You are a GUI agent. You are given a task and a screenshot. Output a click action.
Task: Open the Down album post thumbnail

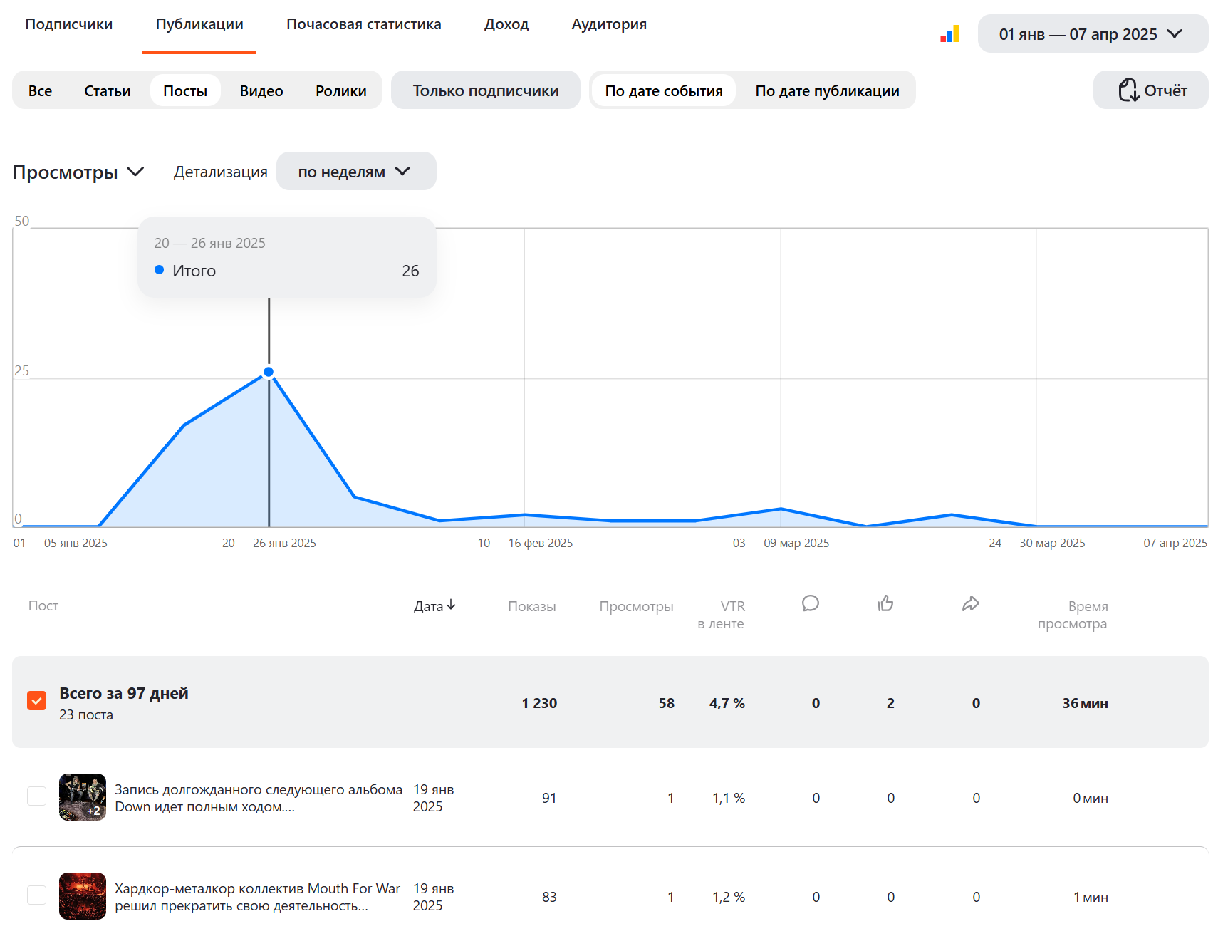pos(83,797)
